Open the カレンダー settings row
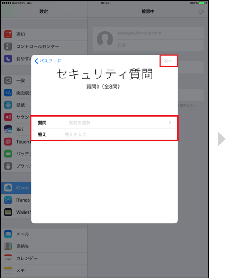Viewport: 236px width, 278px height. point(44,258)
